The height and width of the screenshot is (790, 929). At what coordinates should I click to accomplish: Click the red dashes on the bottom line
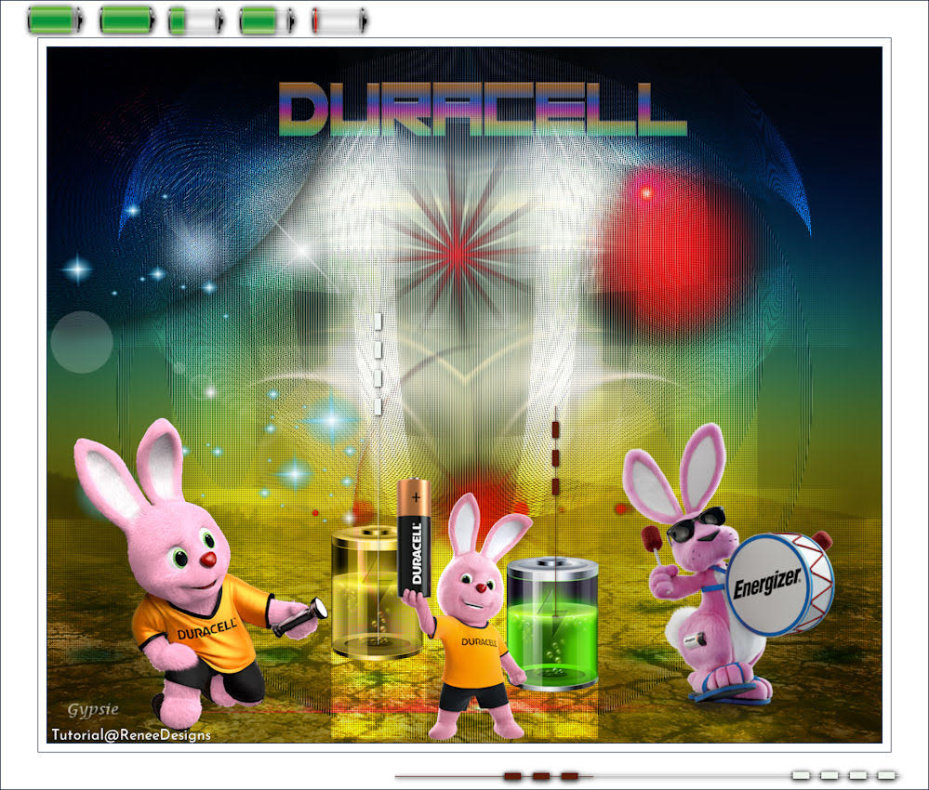pyautogui.click(x=541, y=776)
